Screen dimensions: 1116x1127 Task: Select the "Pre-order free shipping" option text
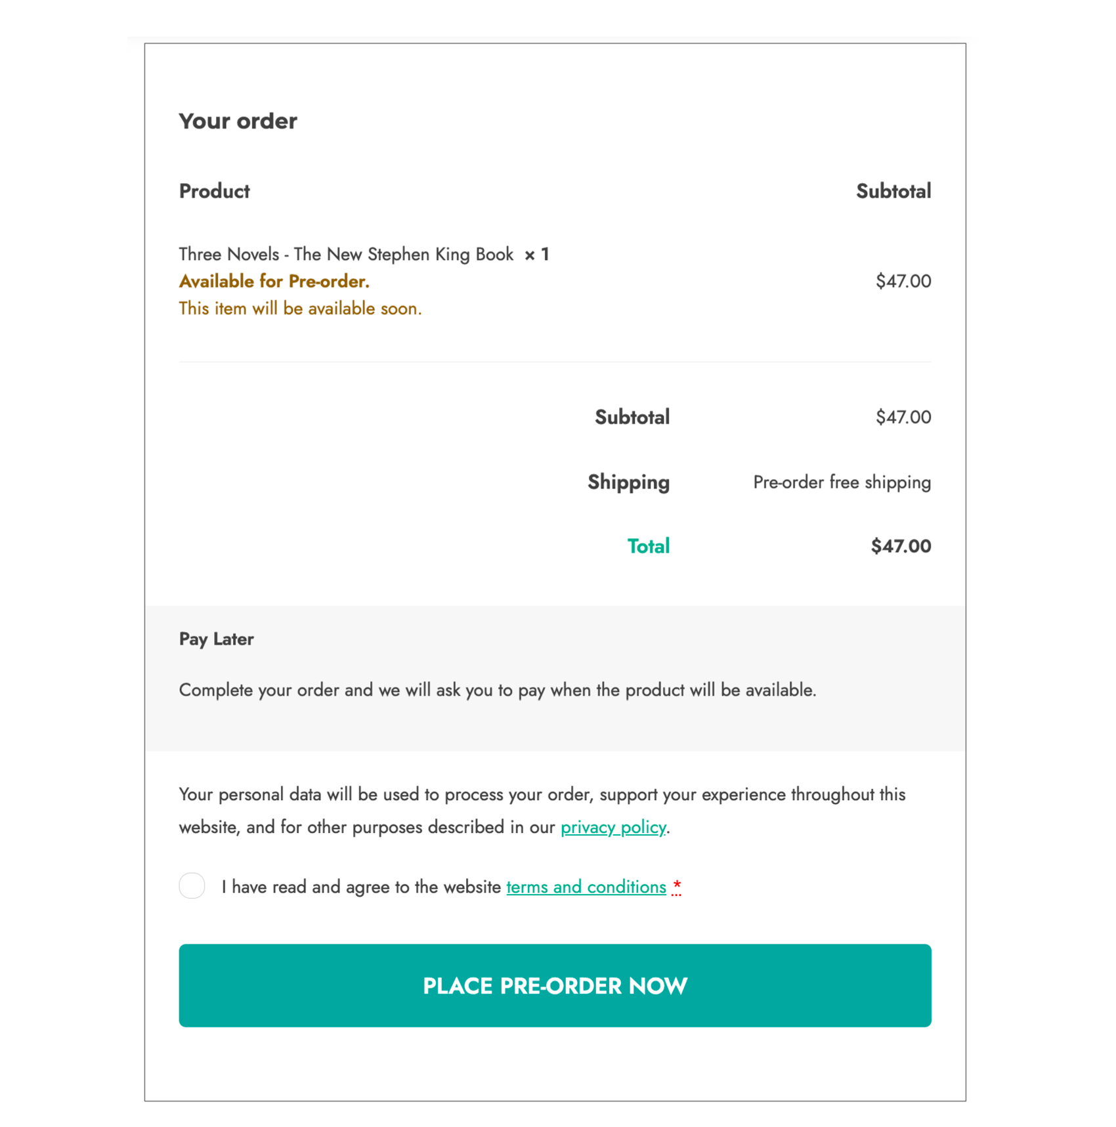tap(842, 482)
